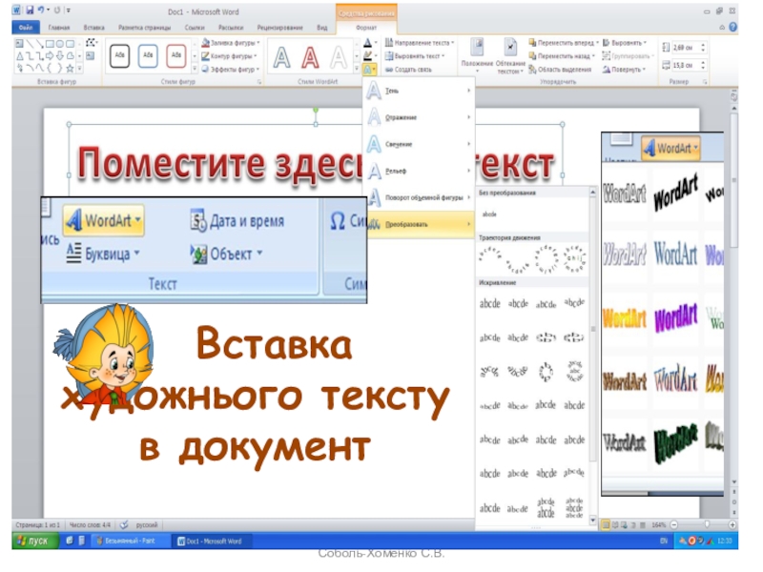The width and height of the screenshot is (763, 572).
Task: Open the Отражение effects submenu
Action: (419, 117)
